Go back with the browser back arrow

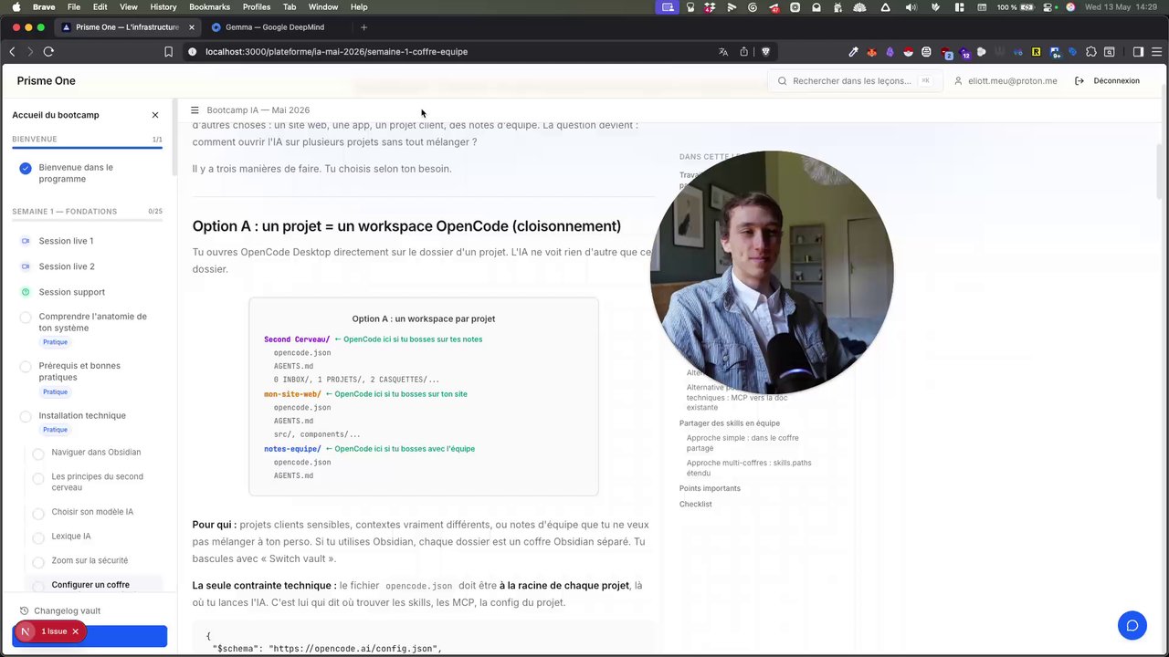12,52
